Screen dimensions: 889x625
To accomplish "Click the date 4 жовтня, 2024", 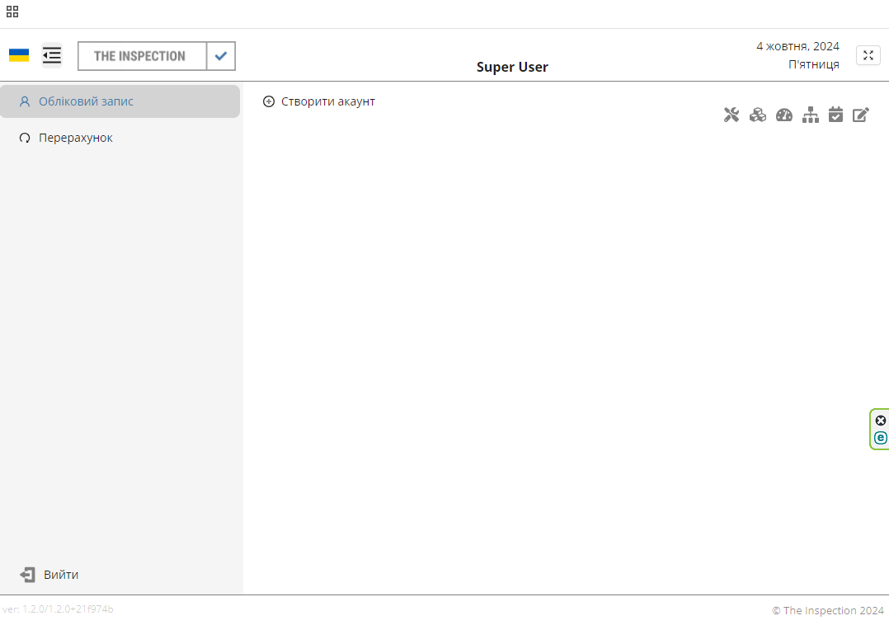I will click(x=797, y=46).
